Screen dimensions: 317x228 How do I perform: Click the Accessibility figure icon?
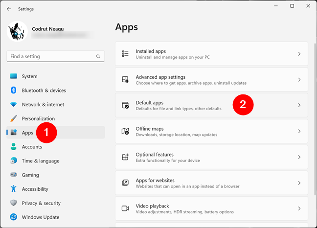point(14,188)
